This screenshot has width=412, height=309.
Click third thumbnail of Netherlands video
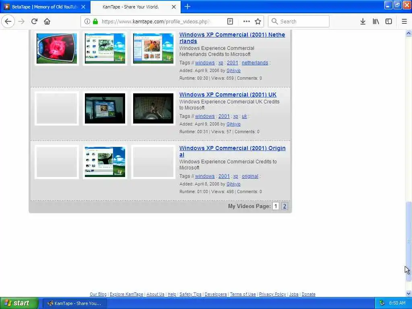pos(153,48)
